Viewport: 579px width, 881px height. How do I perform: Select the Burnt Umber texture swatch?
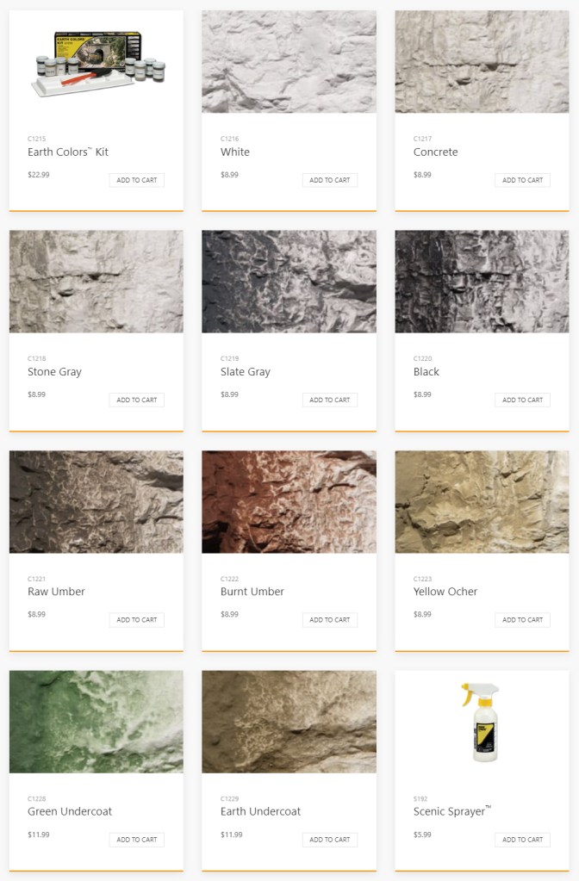[289, 502]
